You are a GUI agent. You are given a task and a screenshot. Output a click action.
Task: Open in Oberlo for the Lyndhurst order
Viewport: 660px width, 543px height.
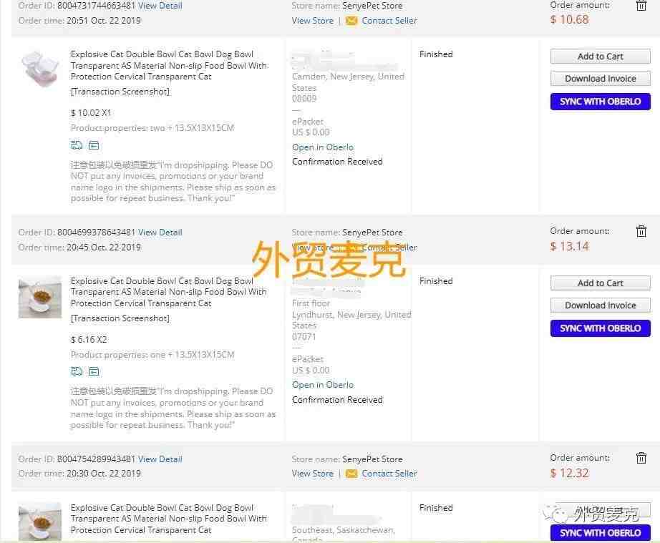(x=322, y=384)
